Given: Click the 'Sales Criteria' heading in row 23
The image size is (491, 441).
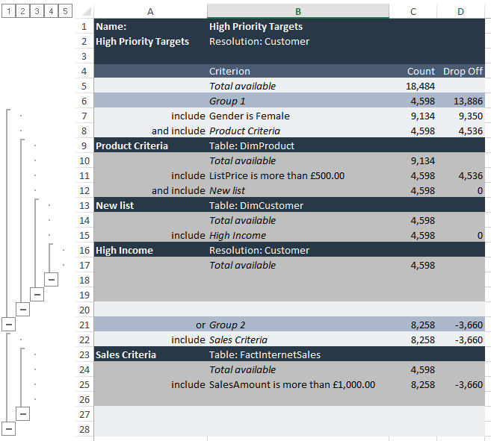Looking at the screenshot, I should [126, 354].
